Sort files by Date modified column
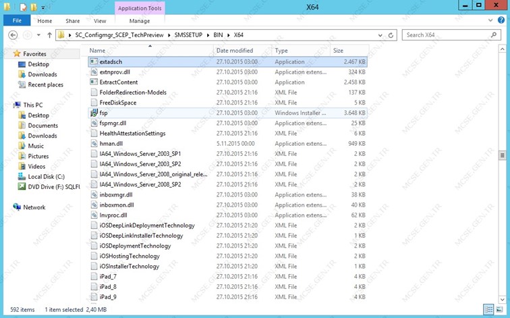This screenshot has width=510, height=318. [x=235, y=51]
